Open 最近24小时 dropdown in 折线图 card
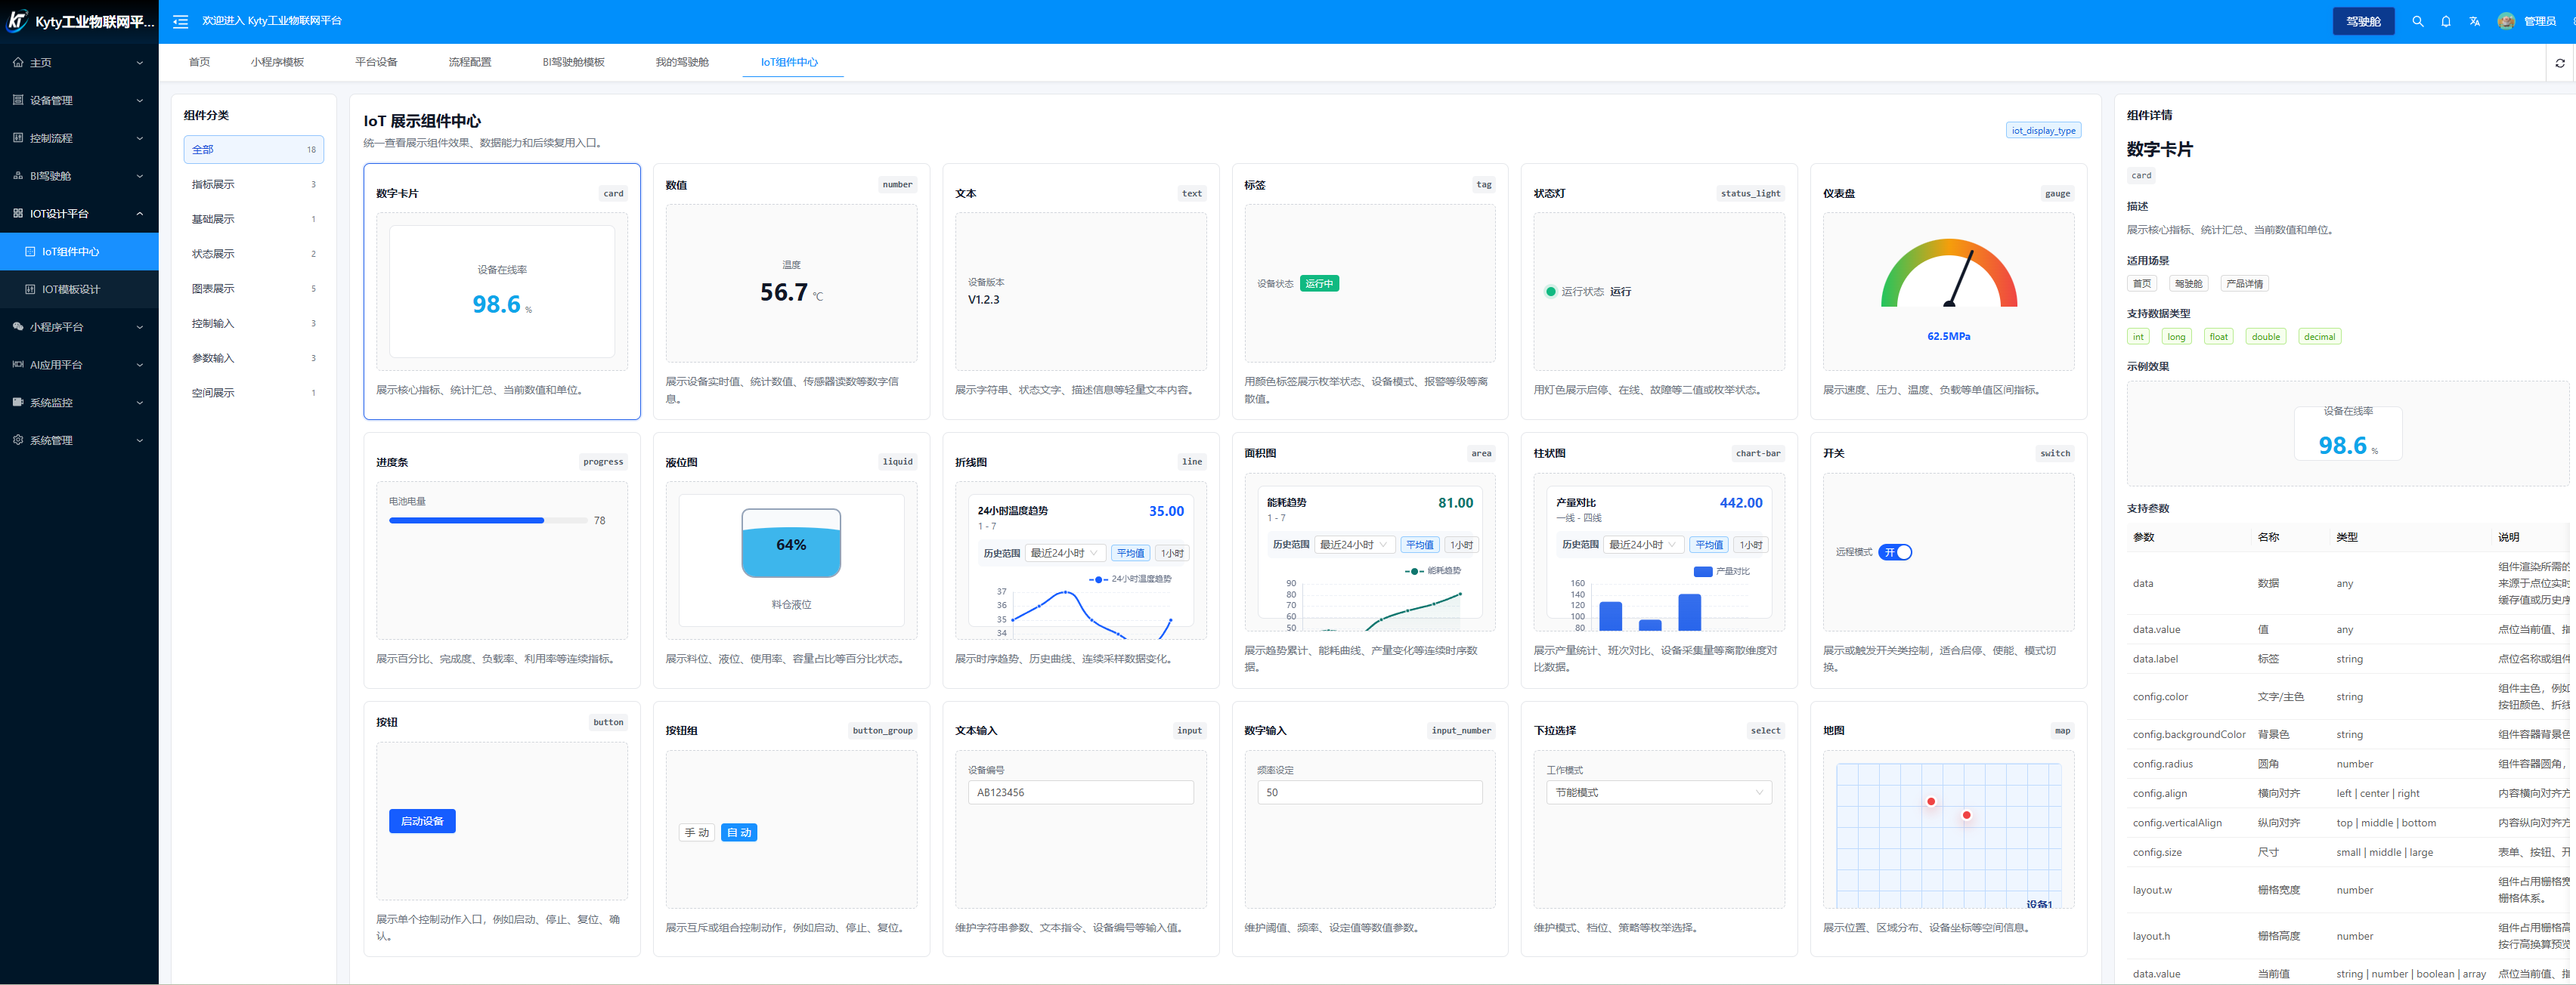 pyautogui.click(x=1065, y=554)
